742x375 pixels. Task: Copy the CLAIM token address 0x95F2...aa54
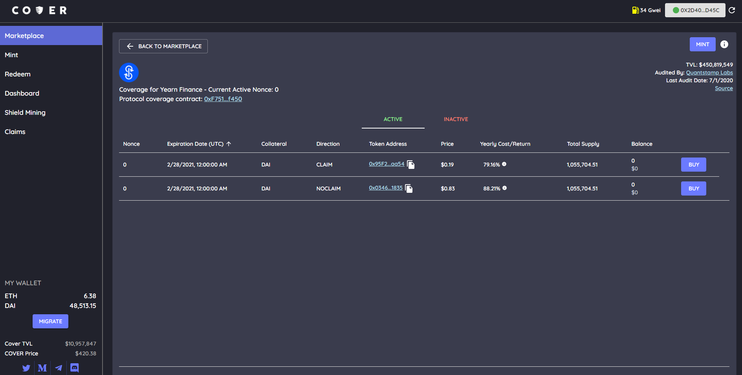point(411,165)
